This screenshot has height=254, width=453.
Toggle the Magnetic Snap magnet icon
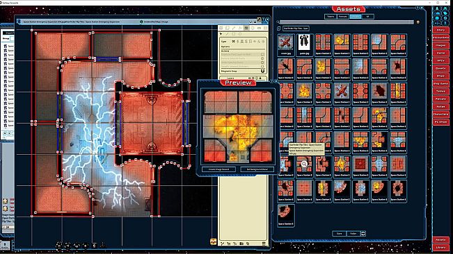pos(262,71)
